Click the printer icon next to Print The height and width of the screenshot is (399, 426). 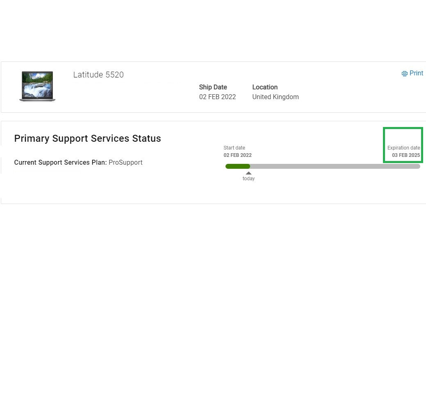pyautogui.click(x=405, y=74)
